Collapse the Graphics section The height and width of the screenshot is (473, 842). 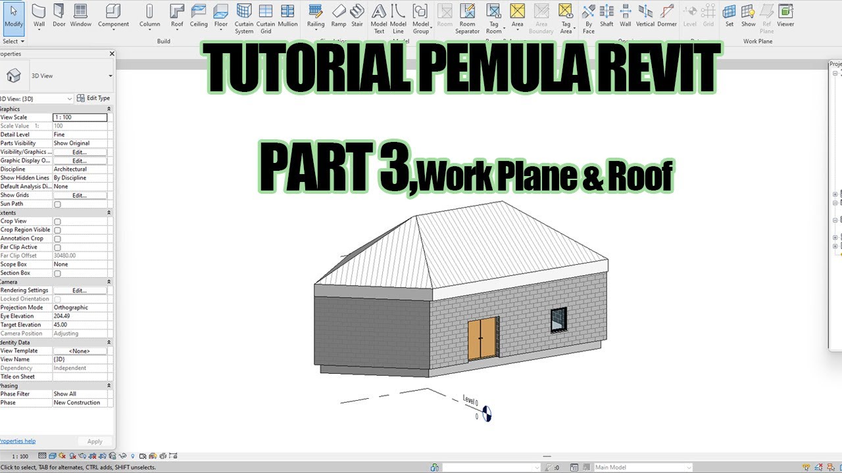(x=109, y=109)
